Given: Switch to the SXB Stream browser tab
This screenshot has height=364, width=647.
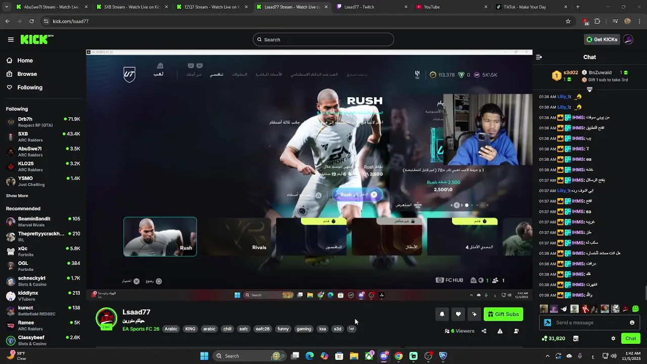Looking at the screenshot, I should 131,7.
